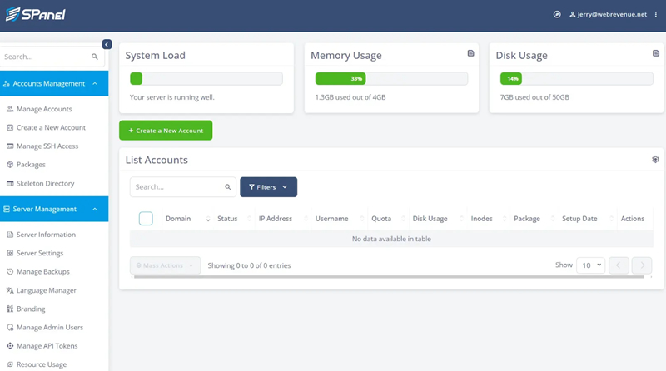The width and height of the screenshot is (666, 371).
Task: Open Manage Accounts menu item
Action: click(44, 109)
